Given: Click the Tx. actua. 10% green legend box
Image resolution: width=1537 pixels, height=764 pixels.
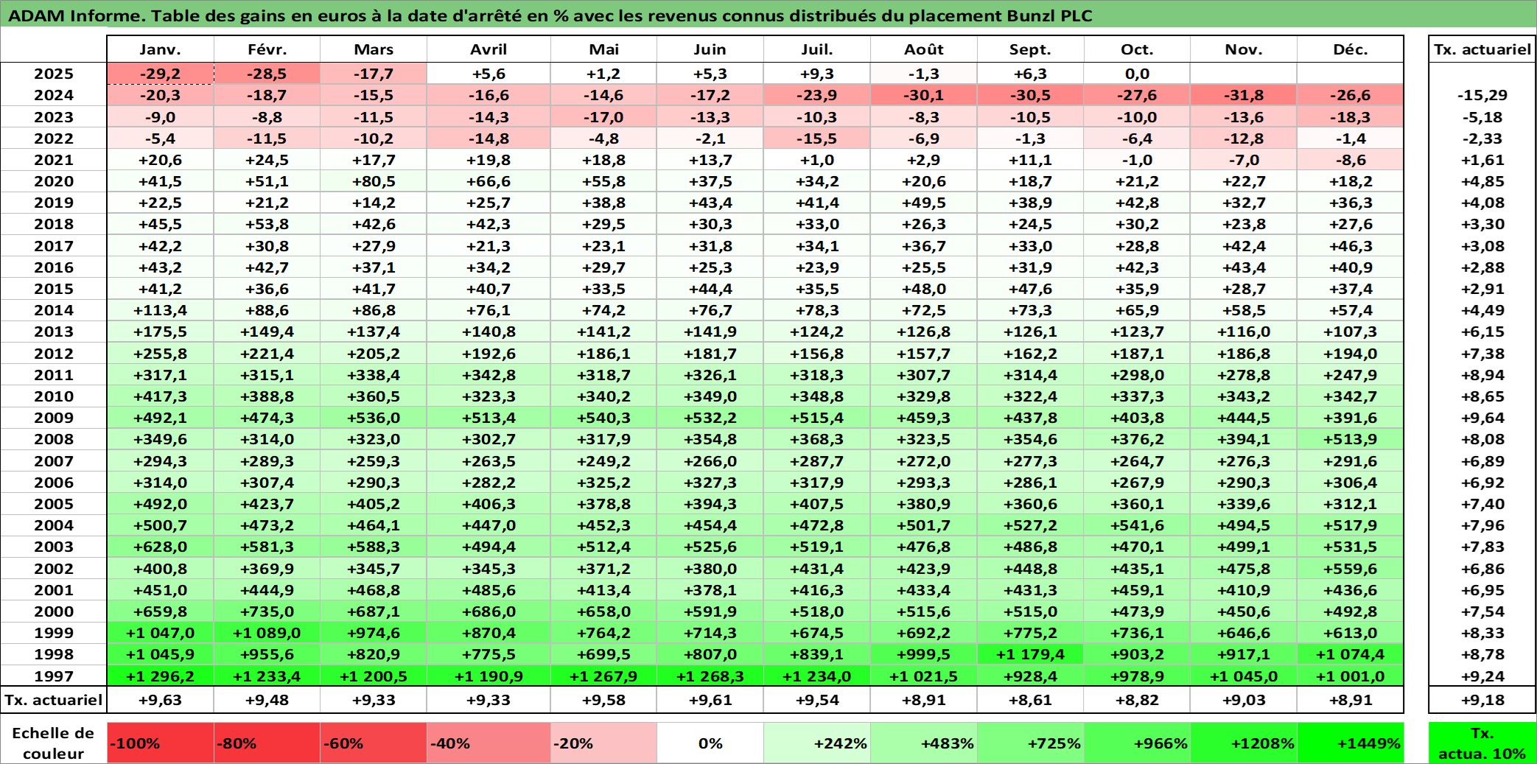Looking at the screenshot, I should click(1482, 743).
